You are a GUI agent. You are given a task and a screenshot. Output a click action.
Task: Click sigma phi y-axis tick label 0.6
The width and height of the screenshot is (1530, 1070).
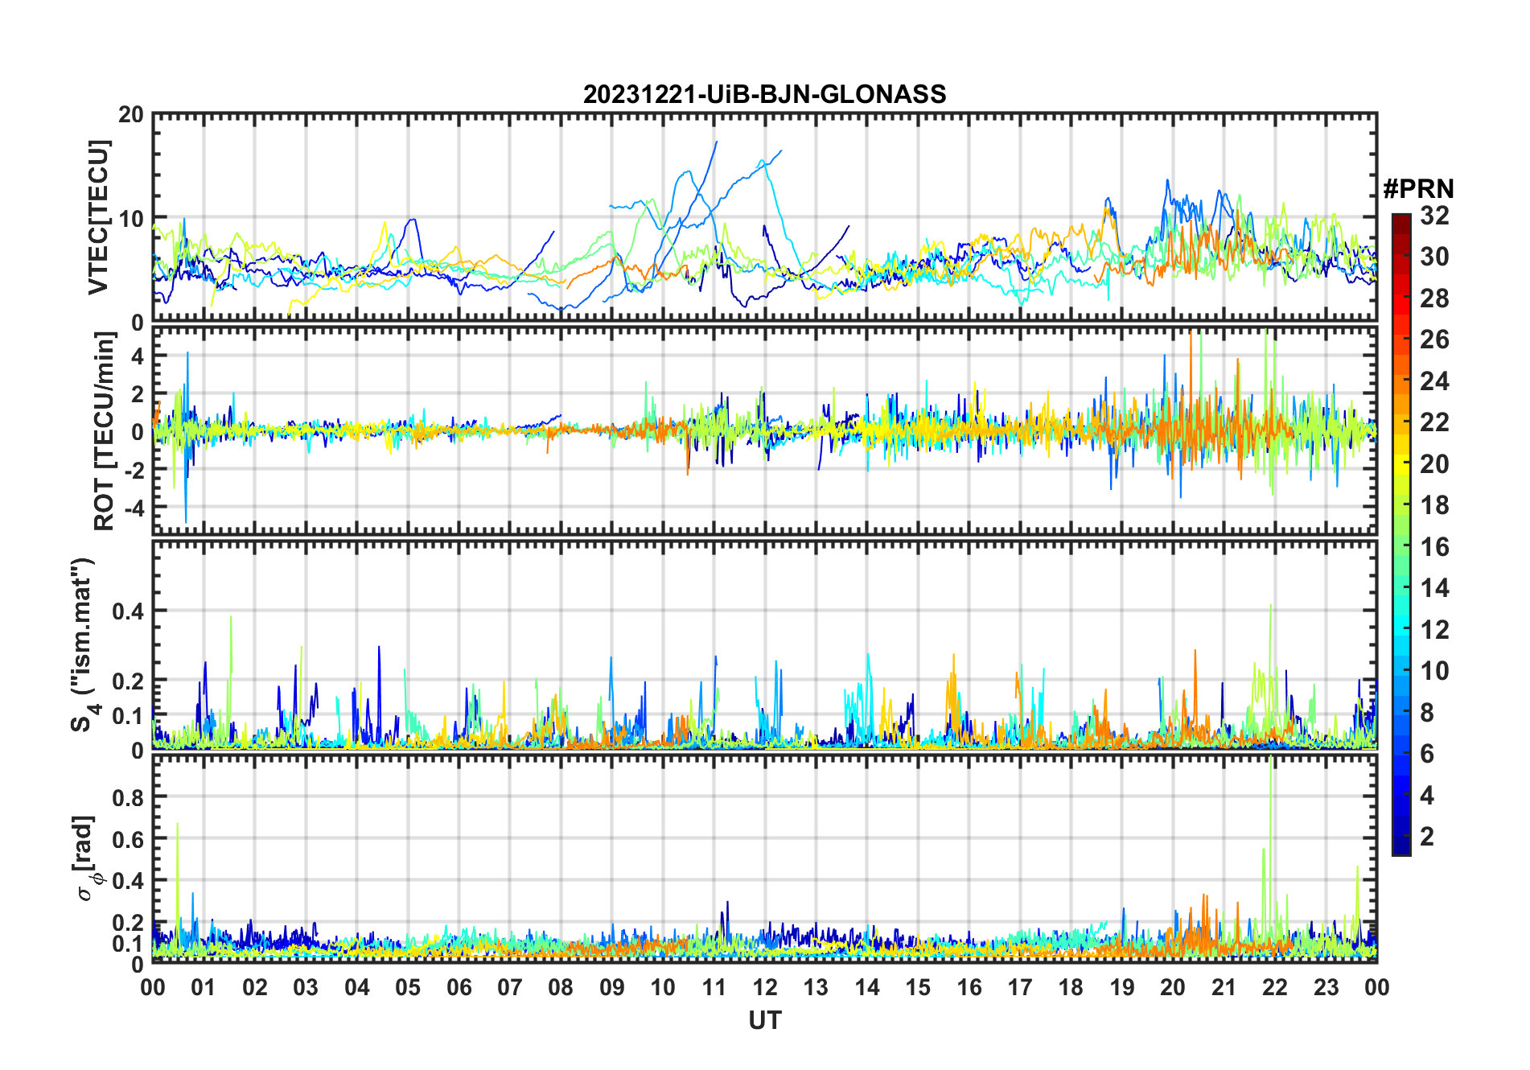tap(129, 839)
